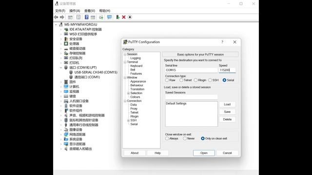Select Keyboard in the PuTTY category tree
This screenshot has height=175, width=312.
pos(136,66)
